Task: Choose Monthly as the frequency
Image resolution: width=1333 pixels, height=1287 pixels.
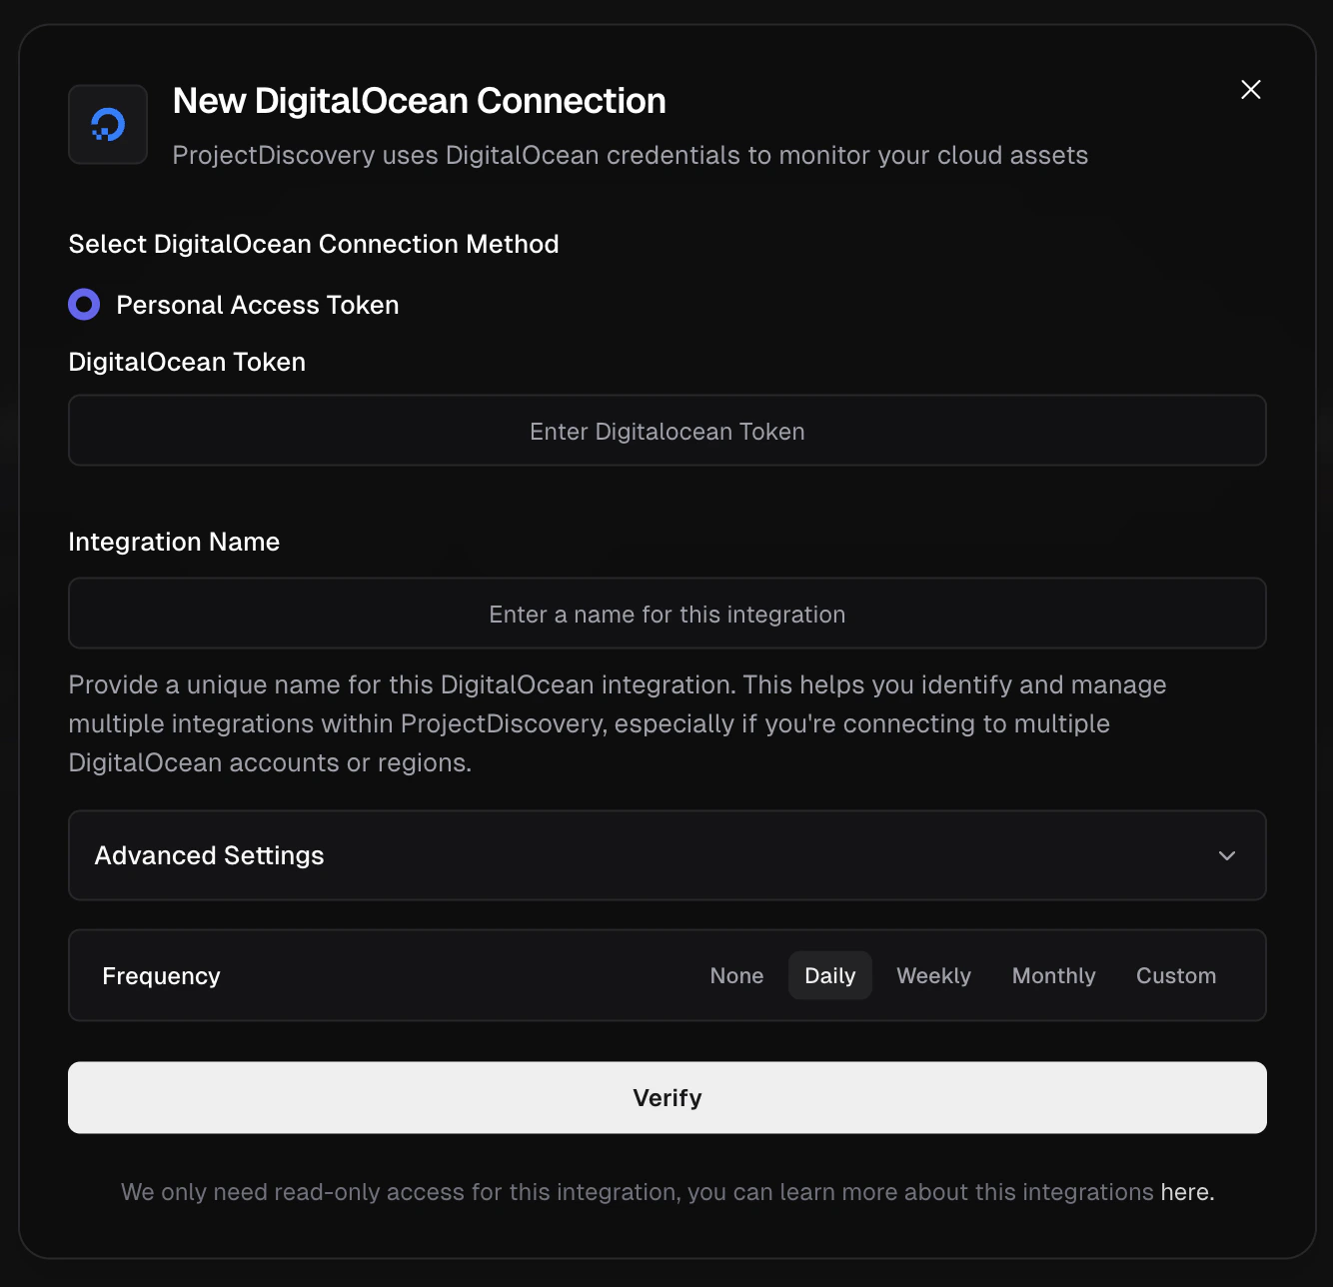Action: coord(1053,975)
